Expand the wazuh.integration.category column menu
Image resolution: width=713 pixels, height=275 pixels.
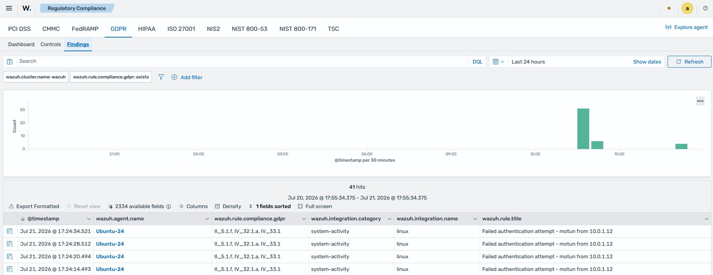point(389,219)
